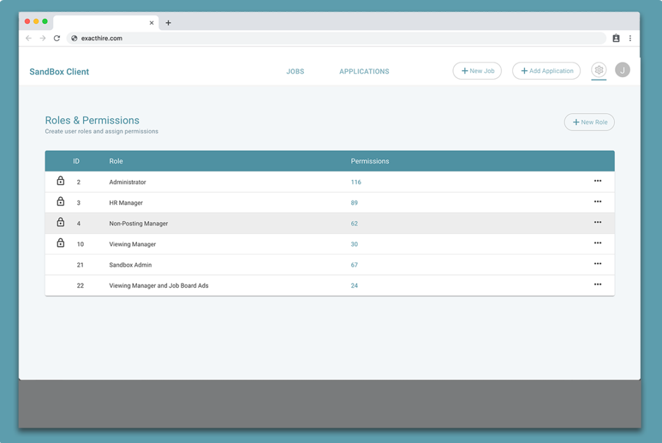
Task: Click the user avatar J icon
Action: (x=622, y=71)
